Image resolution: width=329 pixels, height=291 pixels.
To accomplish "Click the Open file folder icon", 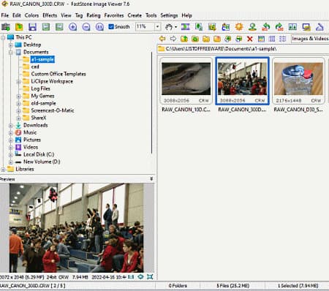I will click(x=19, y=26).
